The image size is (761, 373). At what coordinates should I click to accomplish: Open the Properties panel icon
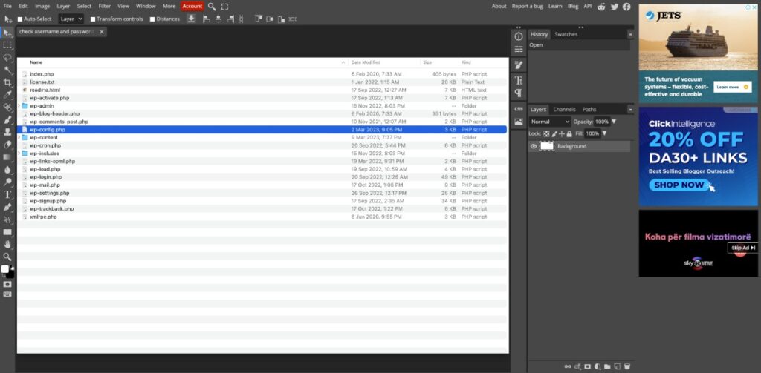pos(518,50)
